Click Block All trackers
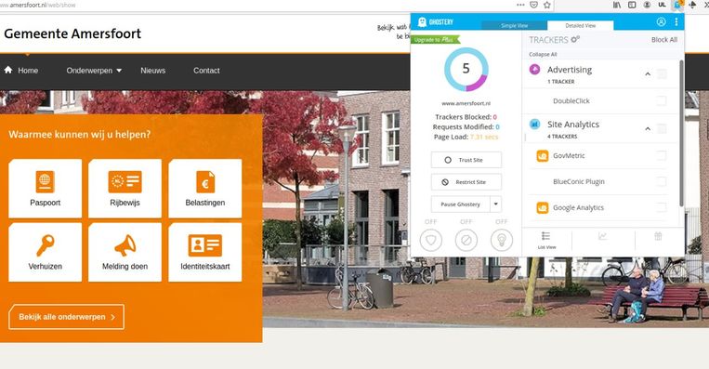Viewport: 709px width, 369px height. [x=664, y=40]
